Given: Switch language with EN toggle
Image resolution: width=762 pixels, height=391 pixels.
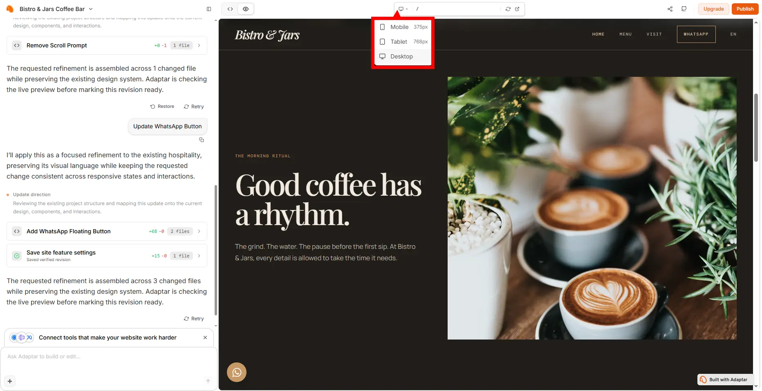Looking at the screenshot, I should pos(733,34).
